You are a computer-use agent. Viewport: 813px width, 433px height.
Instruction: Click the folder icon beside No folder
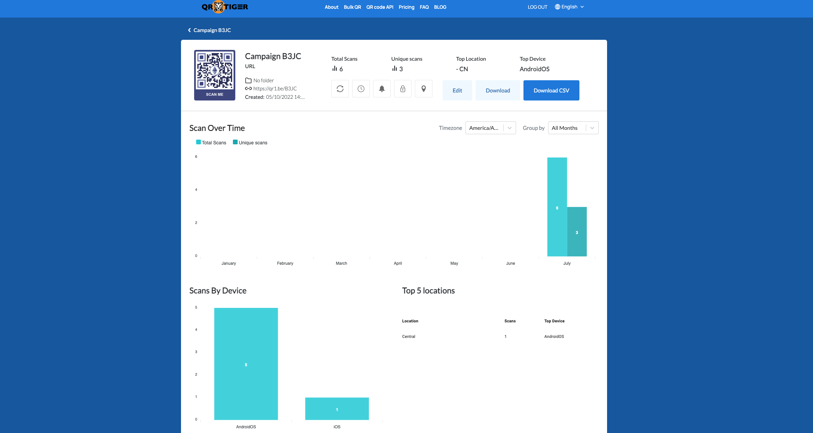(x=248, y=80)
